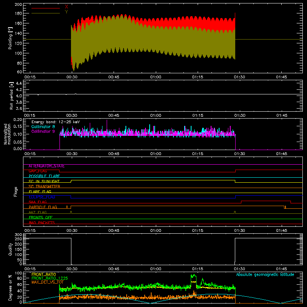Click the BAD_PACKETS flag label
This screenshot has height=307, width=307.
(x=42, y=223)
